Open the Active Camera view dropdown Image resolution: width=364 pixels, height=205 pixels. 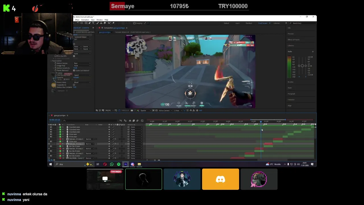[x=166, y=110]
